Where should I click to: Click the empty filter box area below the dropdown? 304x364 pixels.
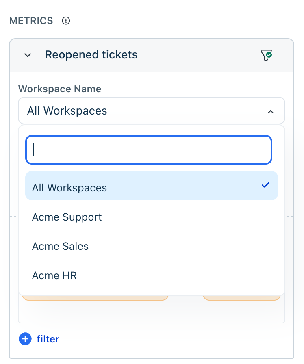152,312
